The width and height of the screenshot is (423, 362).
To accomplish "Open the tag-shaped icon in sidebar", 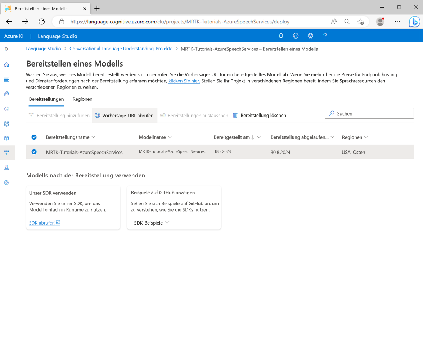I will [6, 109].
